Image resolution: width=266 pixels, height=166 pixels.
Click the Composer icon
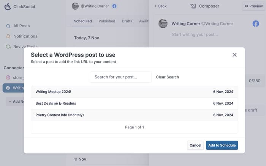193,6
